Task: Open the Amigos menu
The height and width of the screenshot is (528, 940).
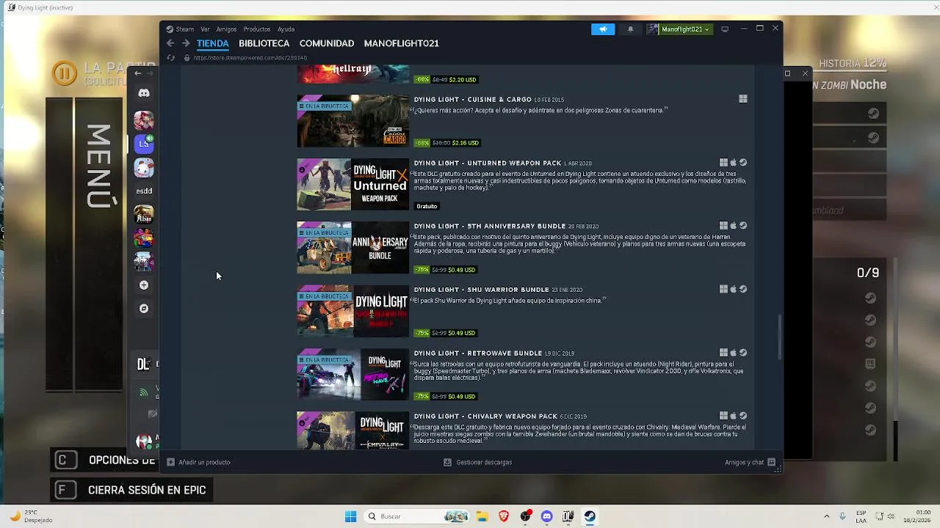Action: click(226, 29)
